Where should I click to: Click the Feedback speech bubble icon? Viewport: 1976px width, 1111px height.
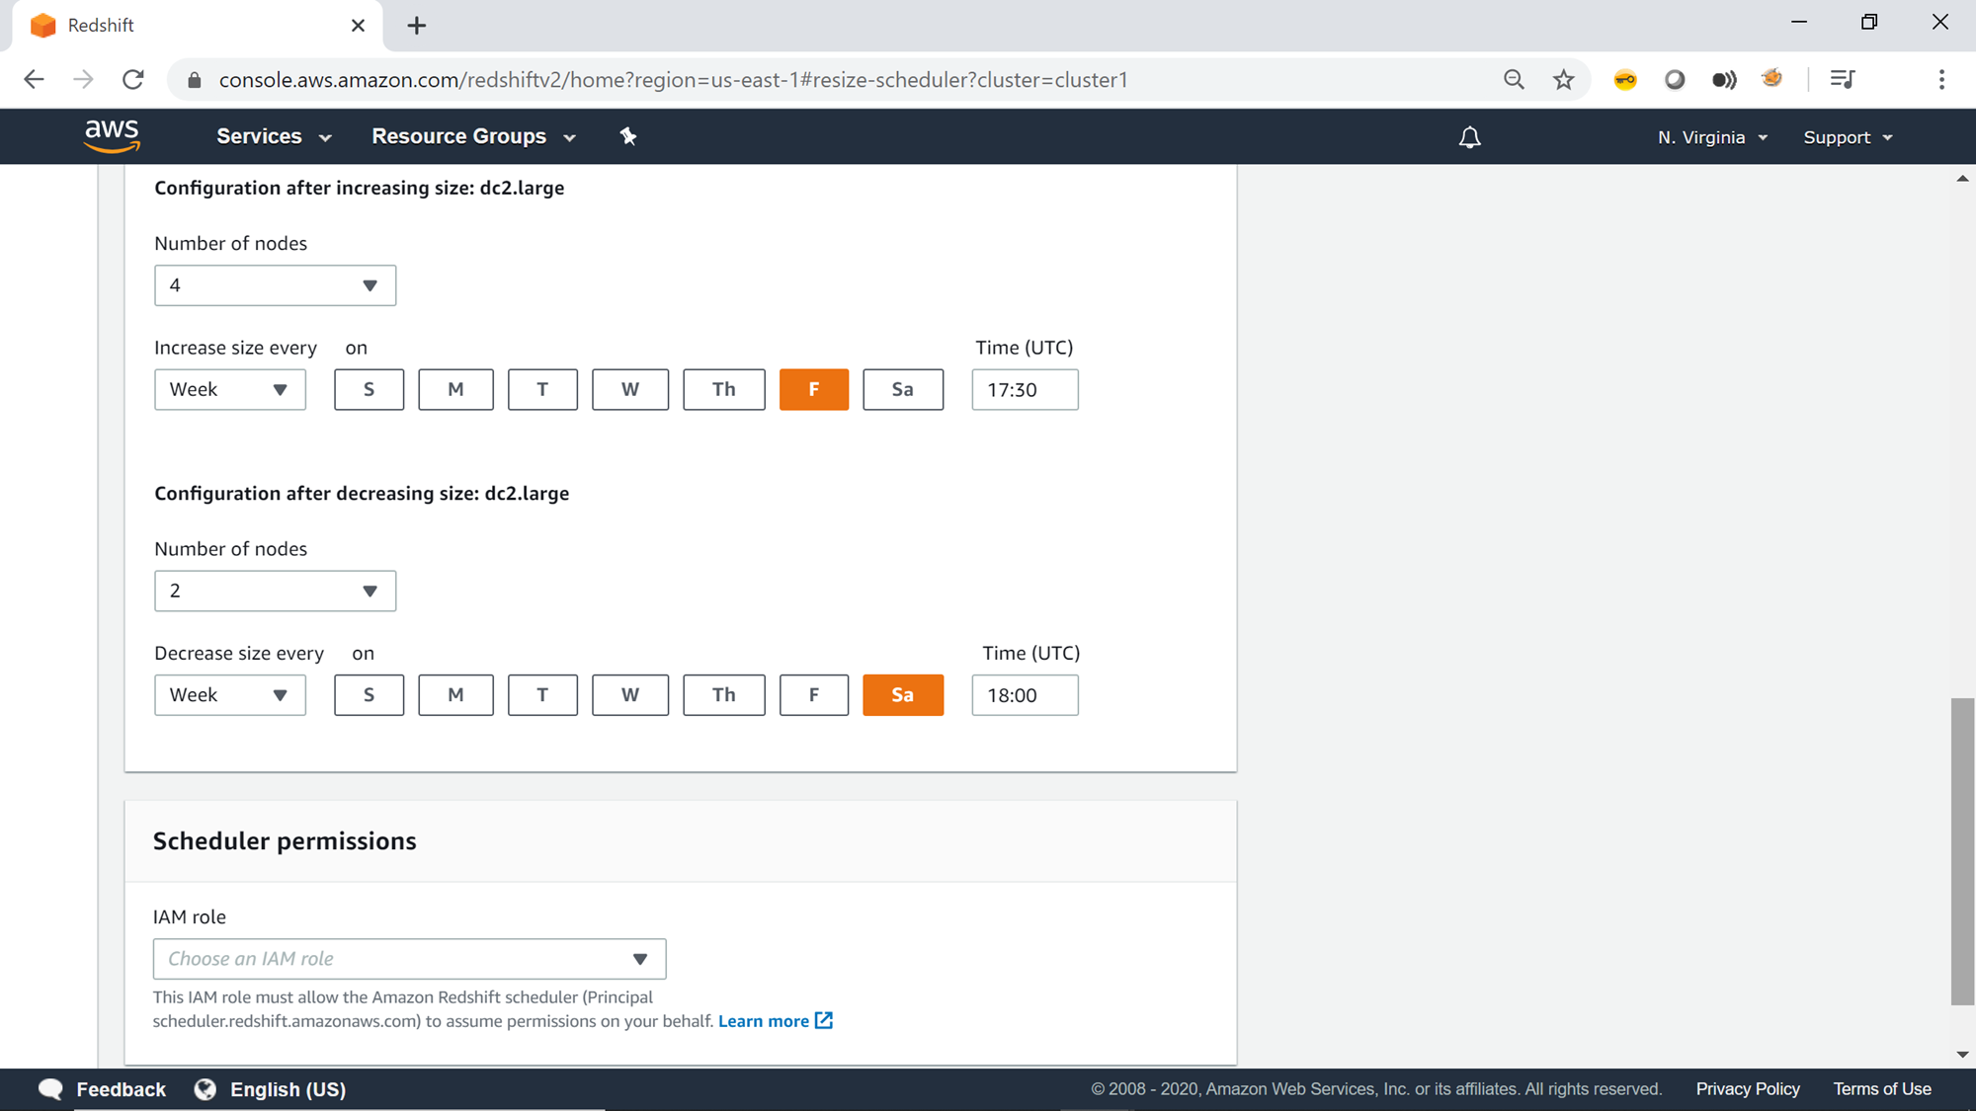[x=50, y=1089]
